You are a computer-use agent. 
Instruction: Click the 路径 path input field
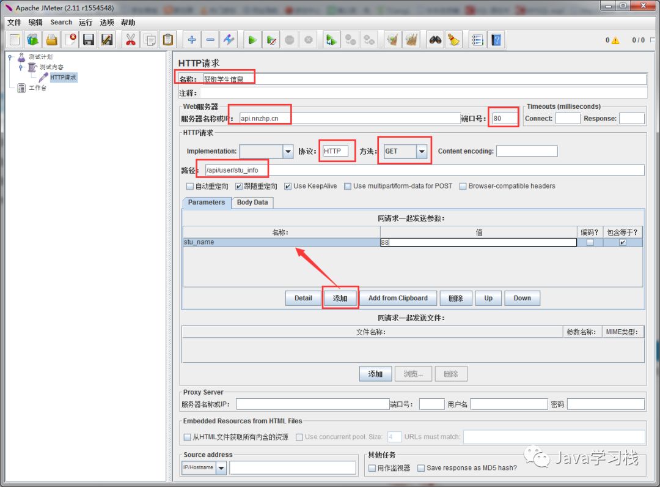(424, 170)
